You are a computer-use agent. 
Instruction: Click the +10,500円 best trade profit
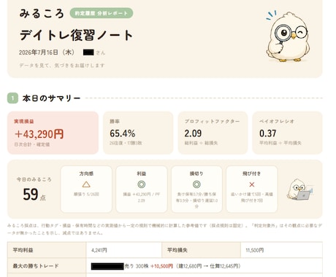tap(162, 266)
